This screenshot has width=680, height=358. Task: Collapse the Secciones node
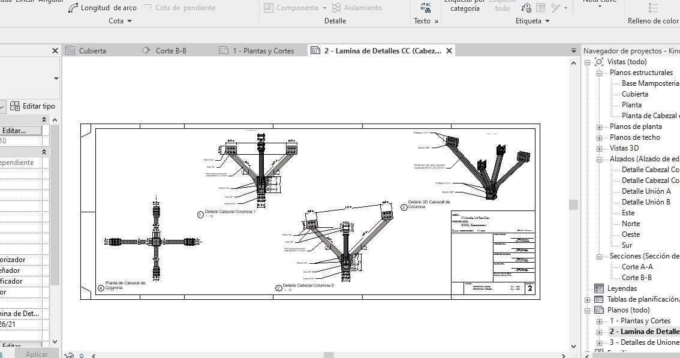(x=599, y=257)
